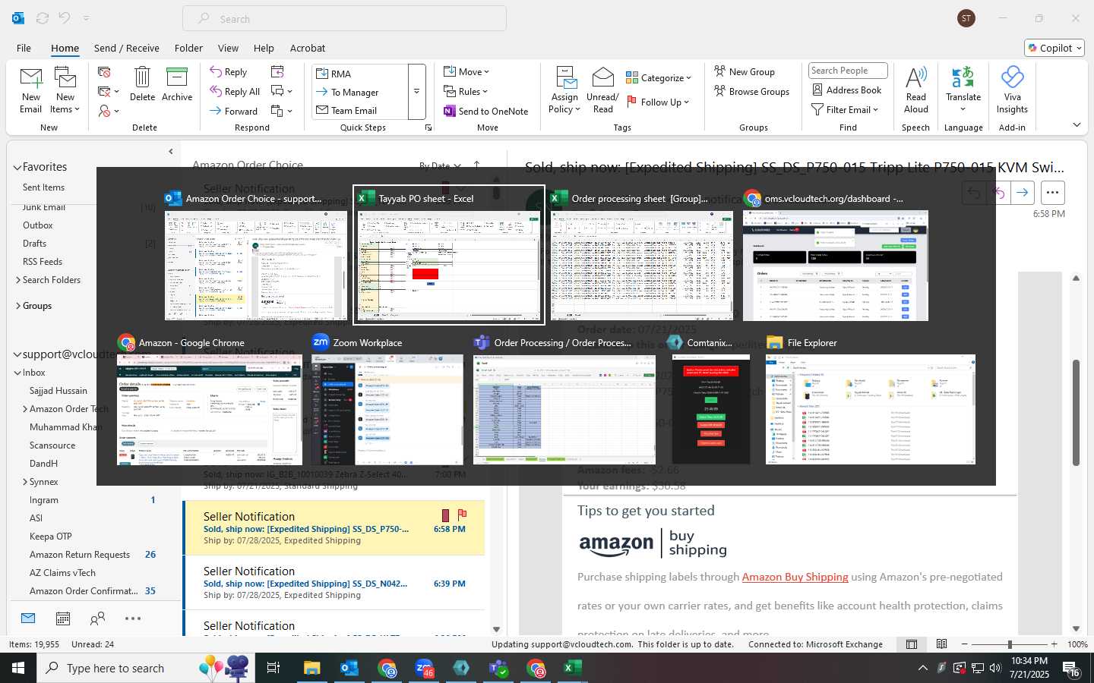Screen dimensions: 1094x683
Task: Open Viva Insights add-in
Action: [x=1012, y=90]
